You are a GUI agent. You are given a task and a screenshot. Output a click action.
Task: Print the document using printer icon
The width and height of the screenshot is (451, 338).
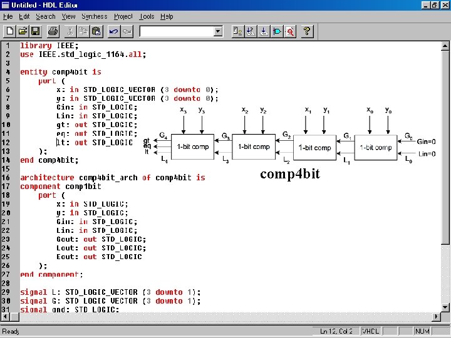point(53,31)
